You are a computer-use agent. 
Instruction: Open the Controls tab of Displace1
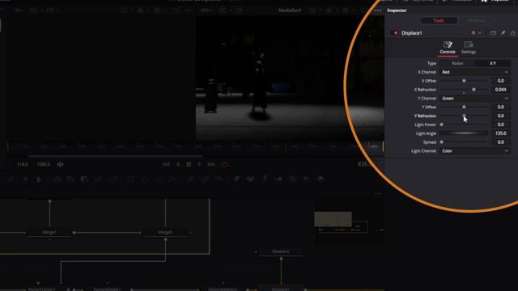[448, 48]
